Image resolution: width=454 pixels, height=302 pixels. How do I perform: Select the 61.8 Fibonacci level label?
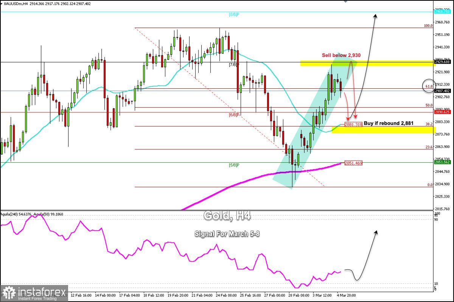point(429,86)
